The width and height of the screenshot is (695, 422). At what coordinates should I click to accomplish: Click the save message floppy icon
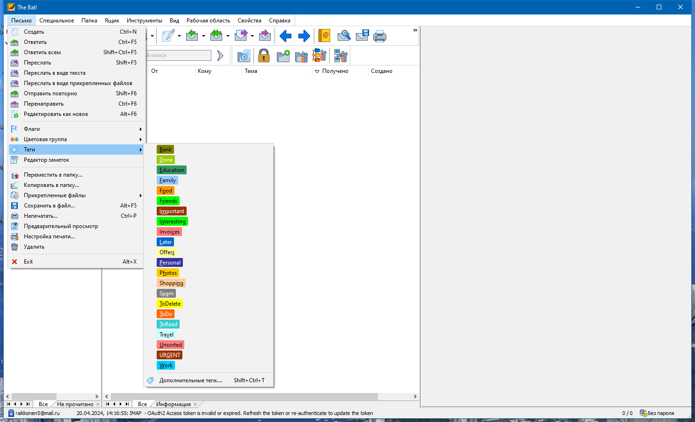362,36
